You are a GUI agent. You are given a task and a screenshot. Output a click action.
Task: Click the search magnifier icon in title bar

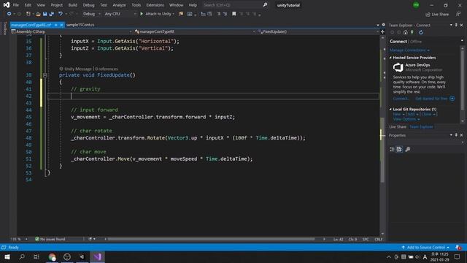(x=265, y=5)
